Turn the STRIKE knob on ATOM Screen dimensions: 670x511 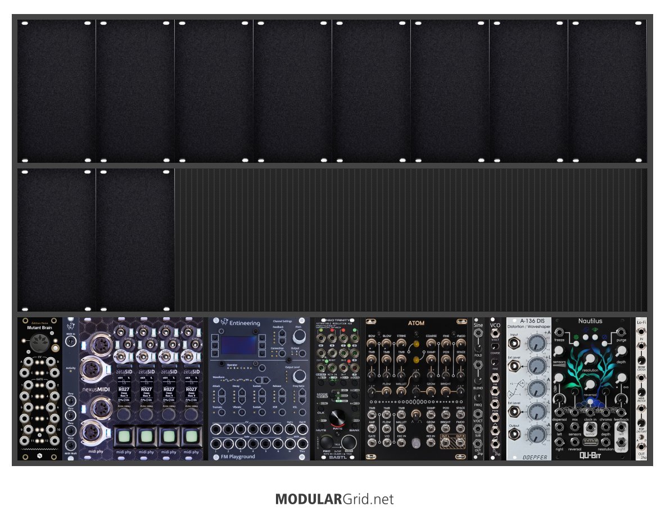pos(401,344)
